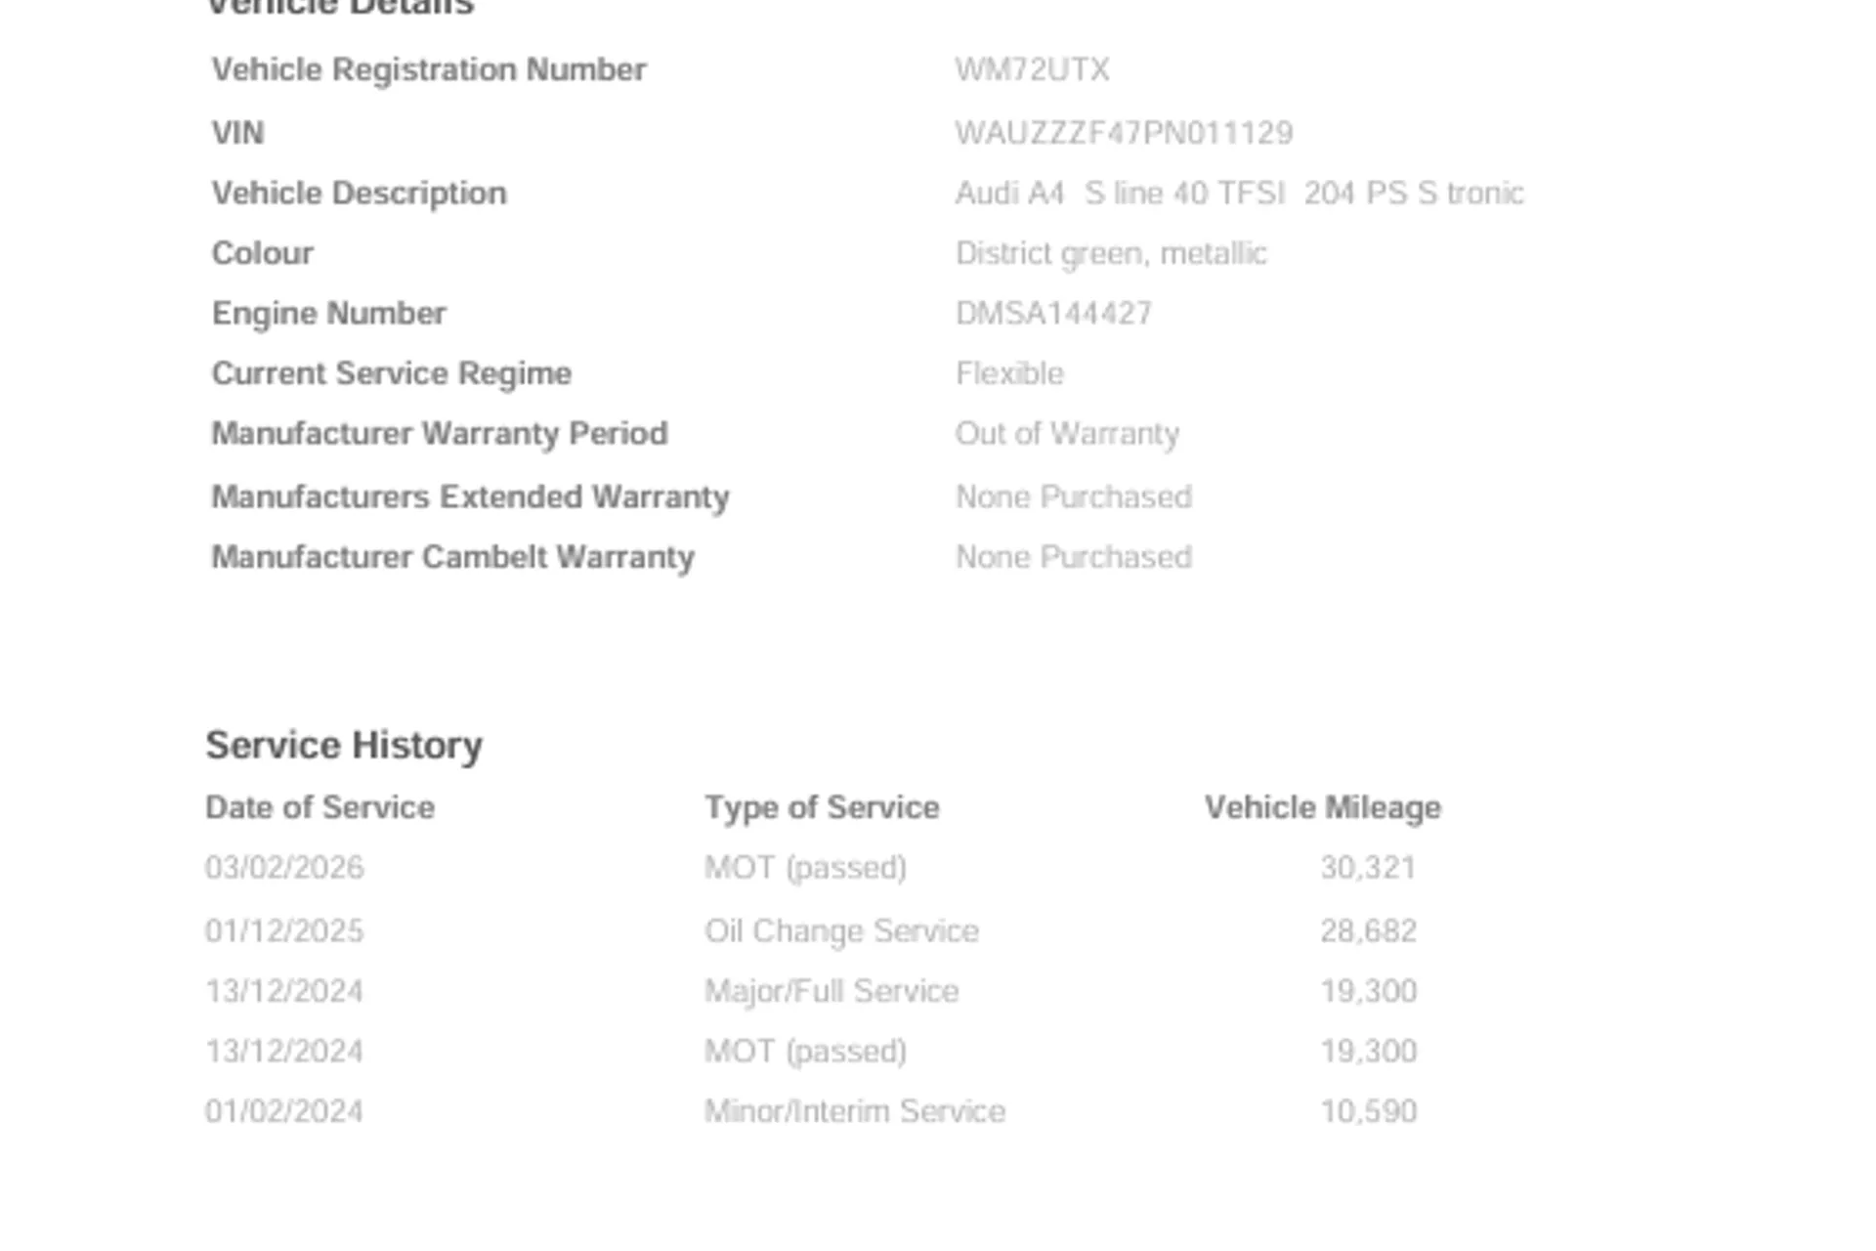Click Extended Warranty None Purchased value

[1073, 497]
